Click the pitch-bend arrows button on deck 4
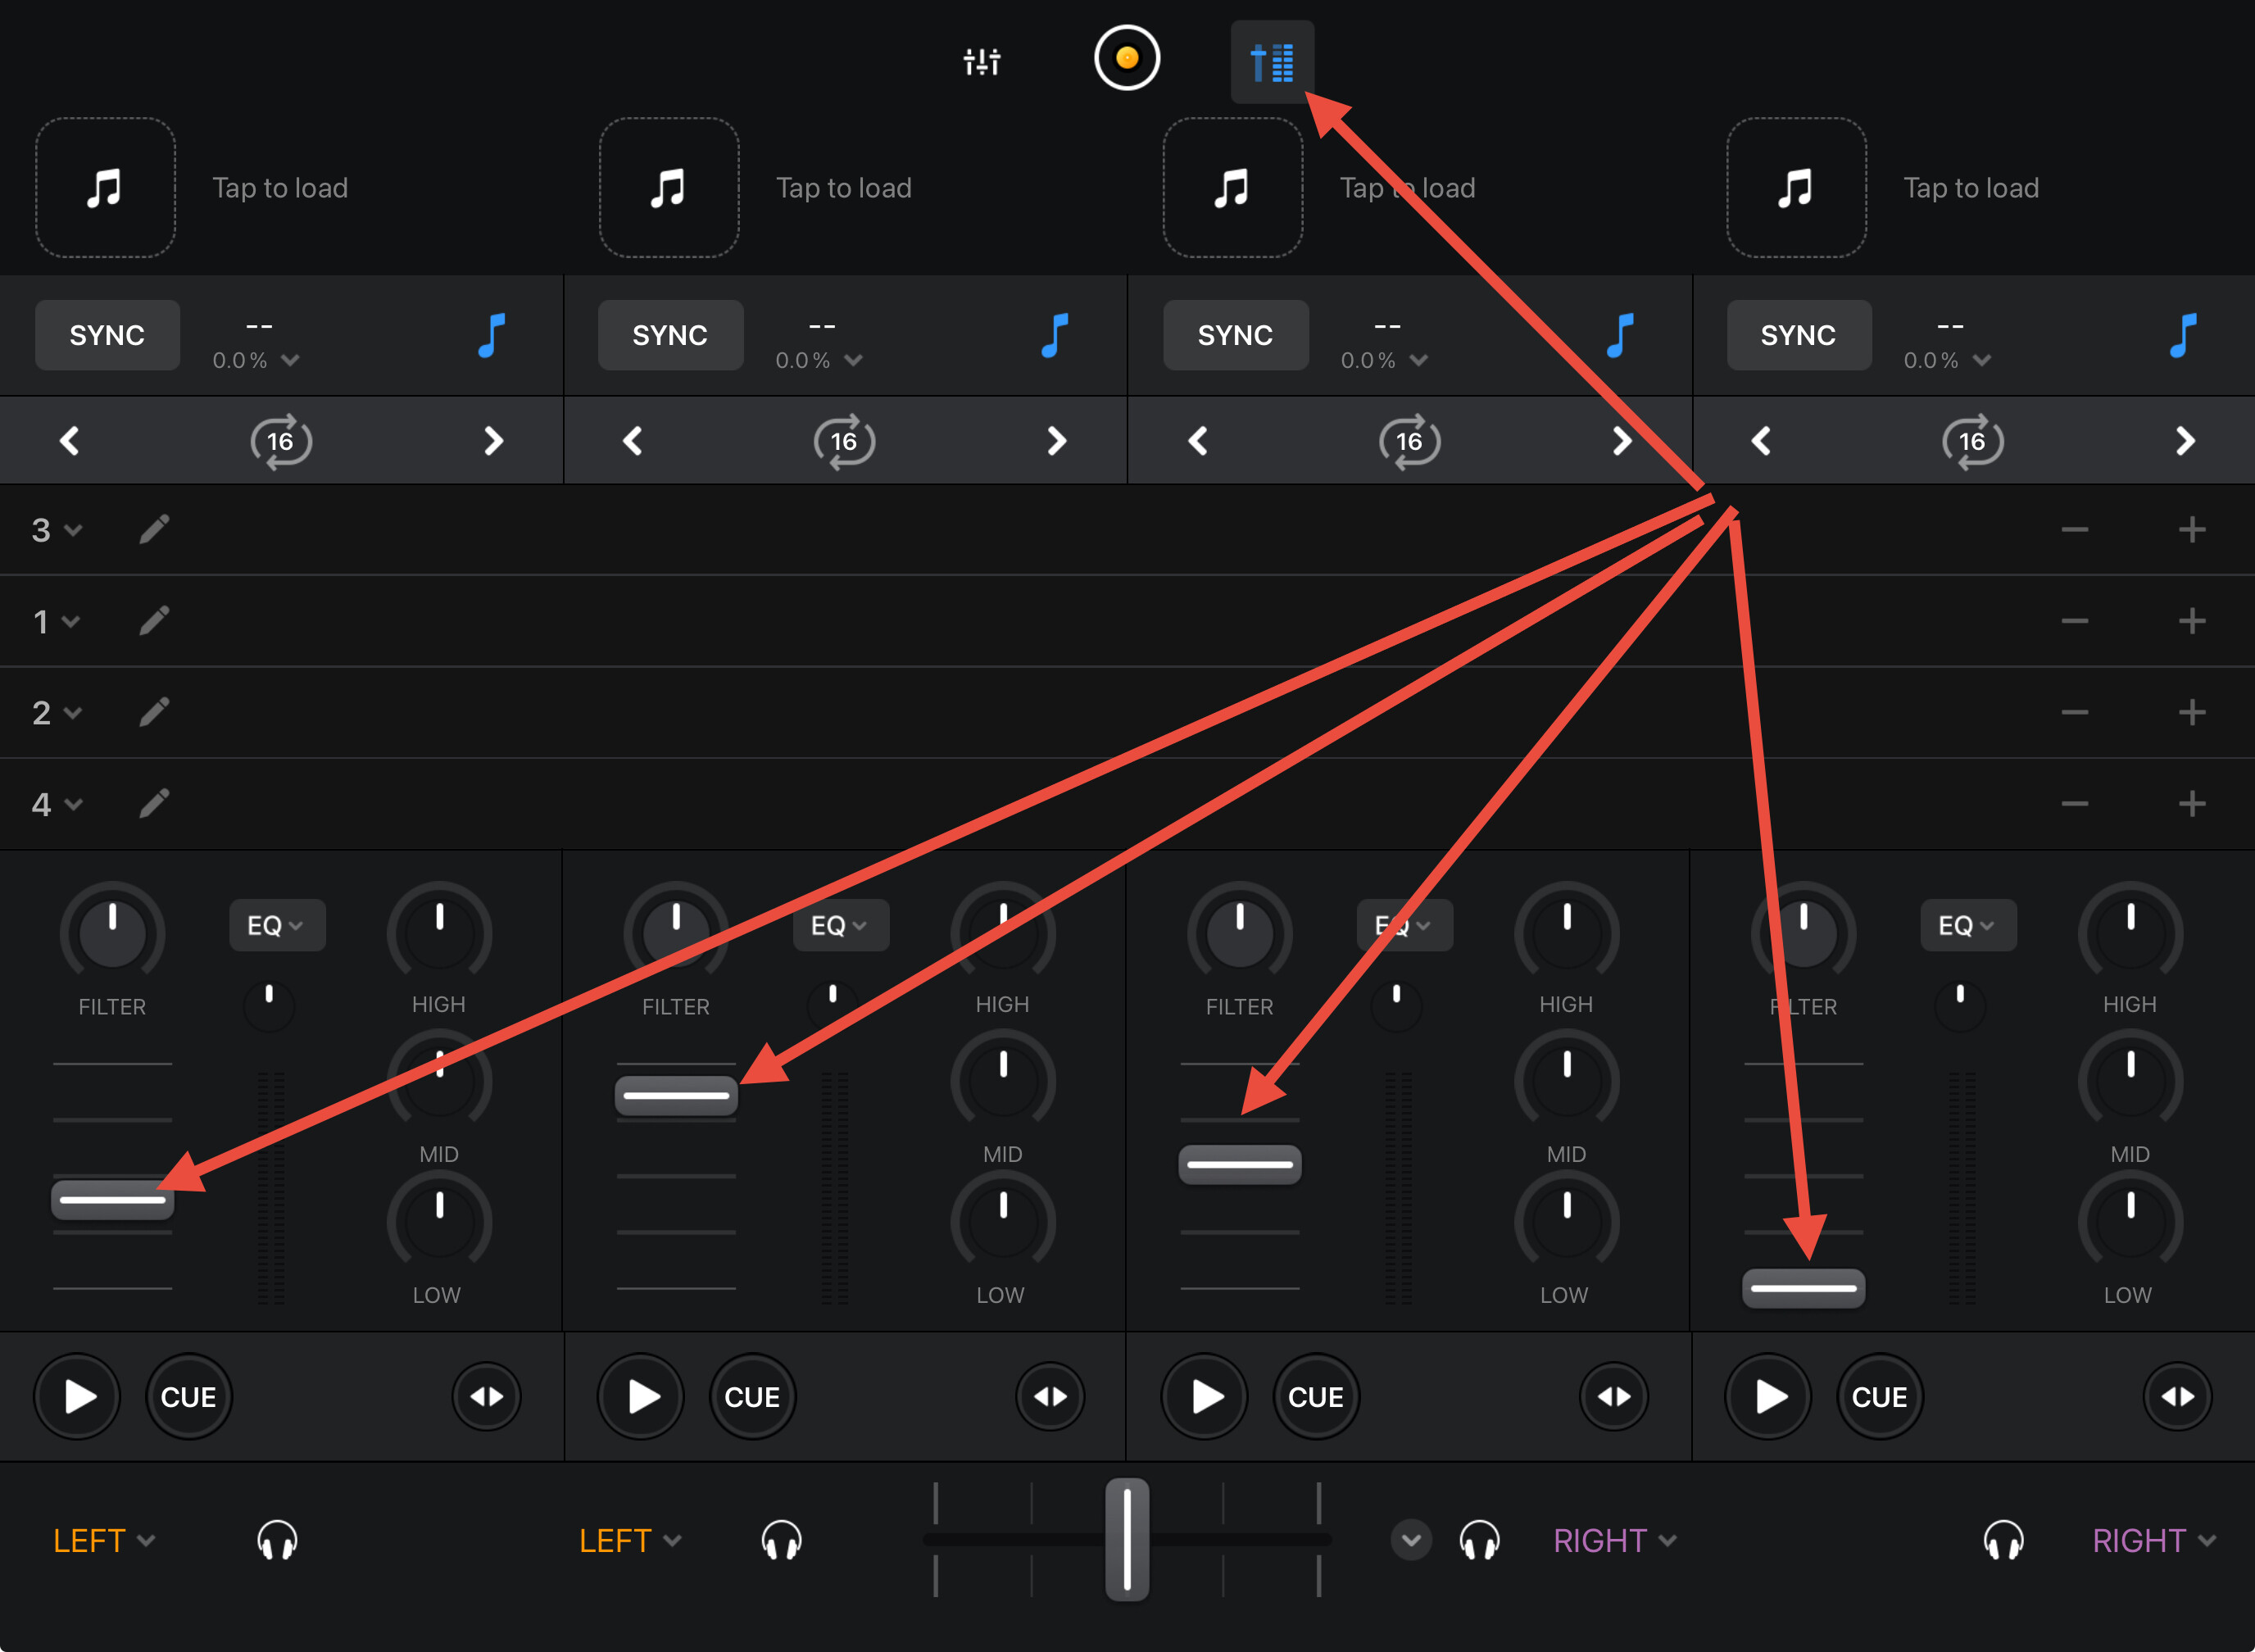Image resolution: width=2255 pixels, height=1652 pixels. (2177, 1396)
